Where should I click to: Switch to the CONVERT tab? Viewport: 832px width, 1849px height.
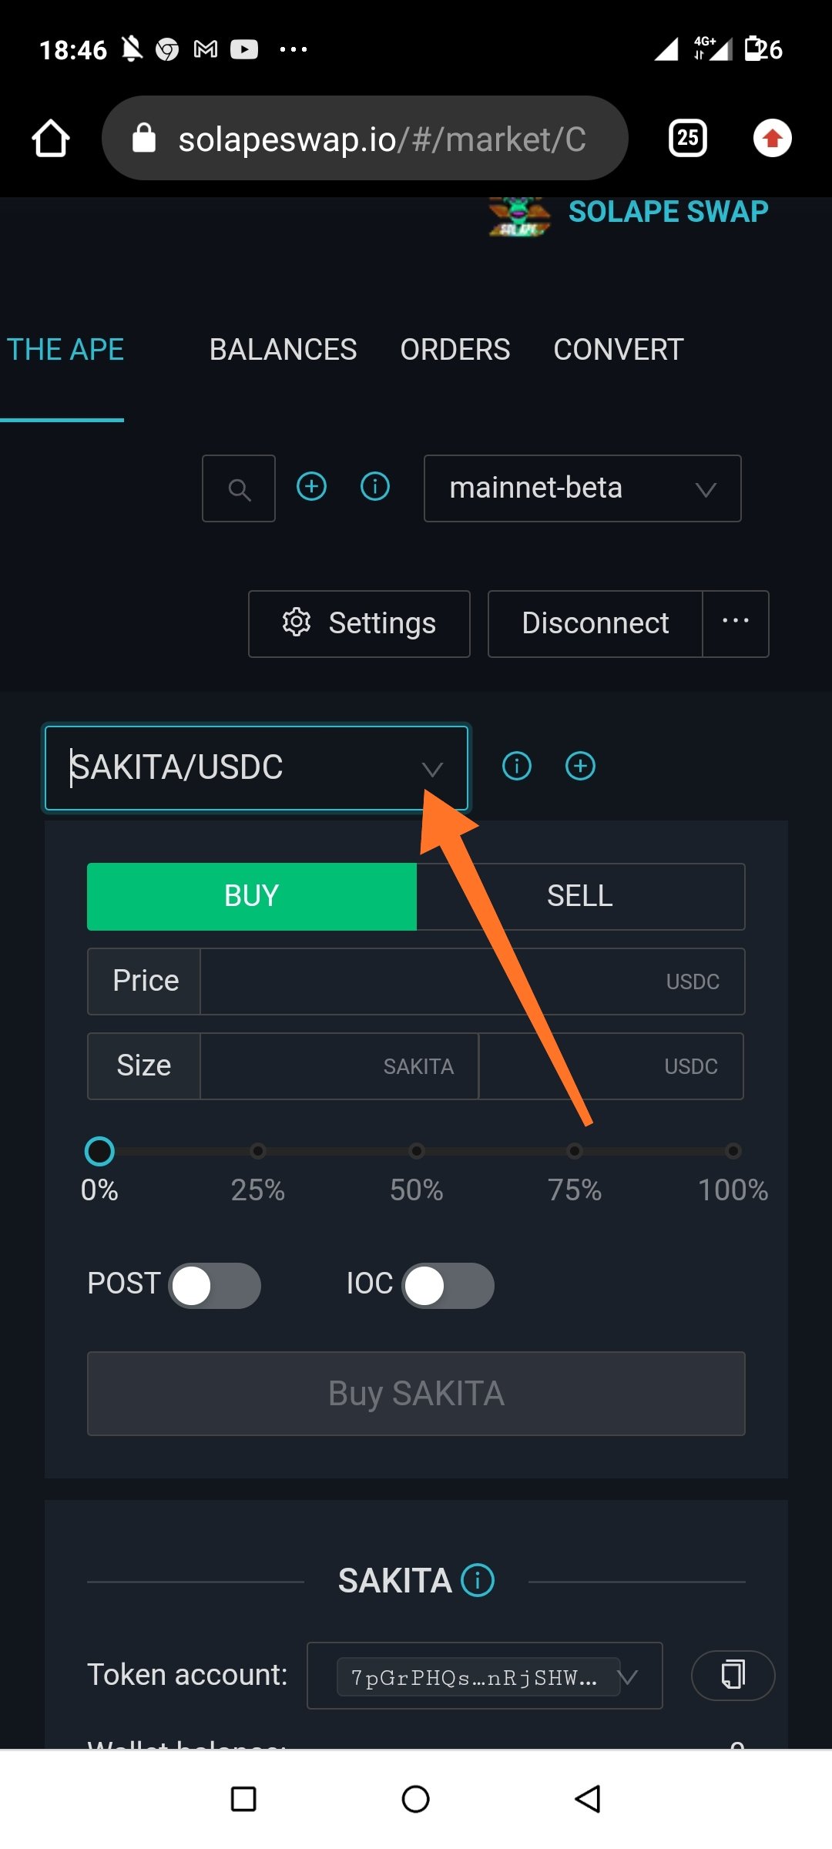[x=618, y=350]
